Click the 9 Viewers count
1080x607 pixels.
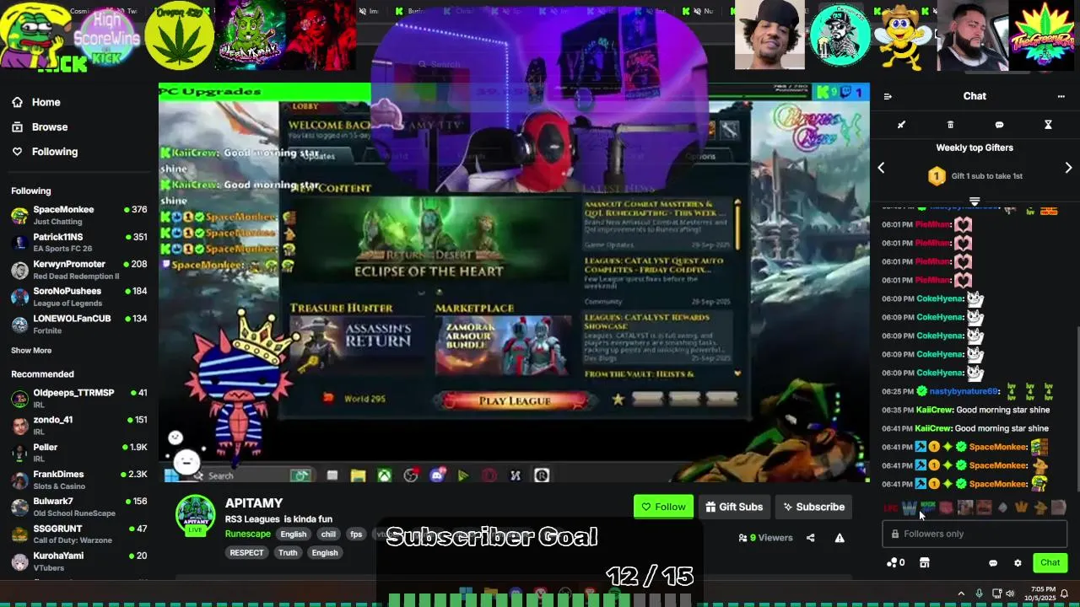tap(766, 538)
